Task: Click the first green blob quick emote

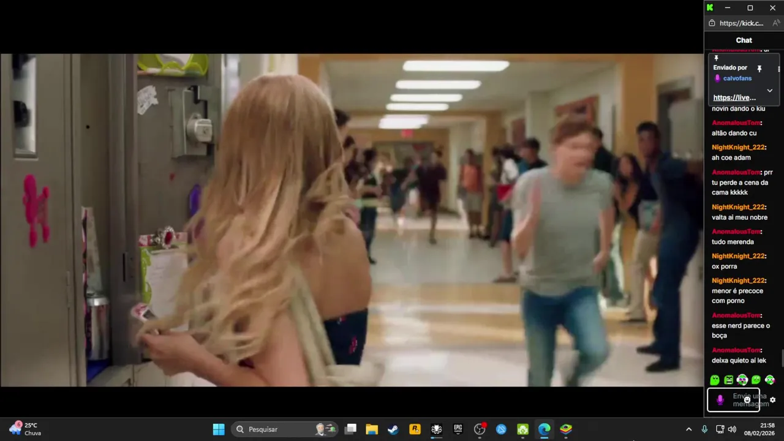Action: click(x=715, y=380)
